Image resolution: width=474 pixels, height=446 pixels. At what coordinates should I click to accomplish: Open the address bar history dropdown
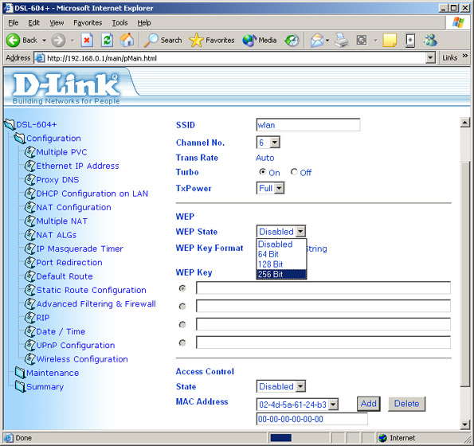pos(430,57)
